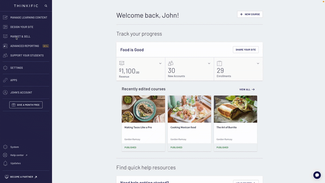Screen dimensions: 325x183
Task: Click the Settings gear icon in sidebar
Action: point(5,68)
